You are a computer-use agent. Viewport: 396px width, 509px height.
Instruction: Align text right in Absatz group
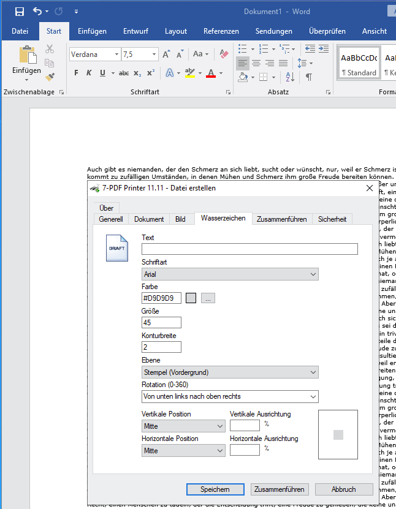270,63
